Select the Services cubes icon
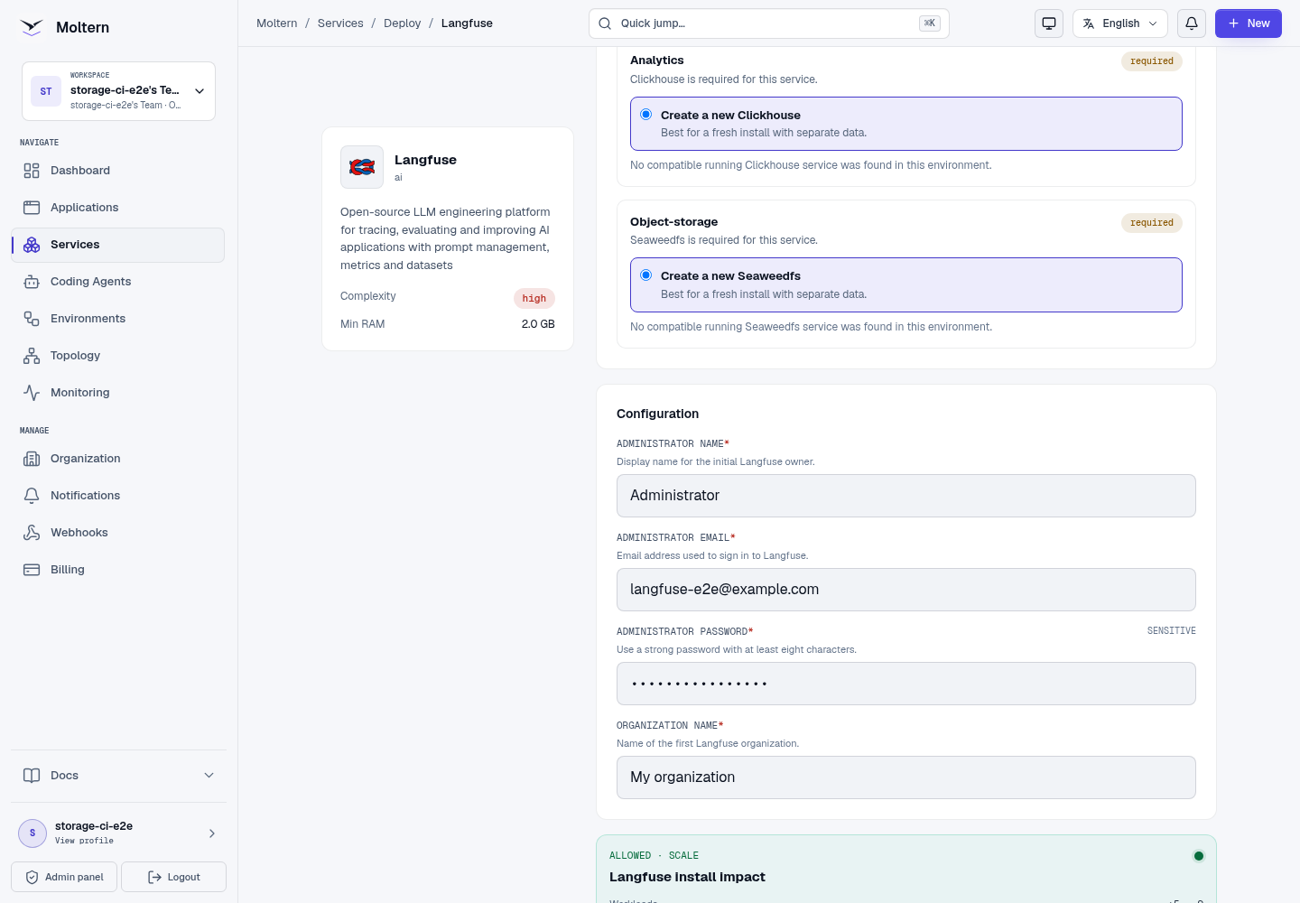1300x903 pixels. [32, 245]
